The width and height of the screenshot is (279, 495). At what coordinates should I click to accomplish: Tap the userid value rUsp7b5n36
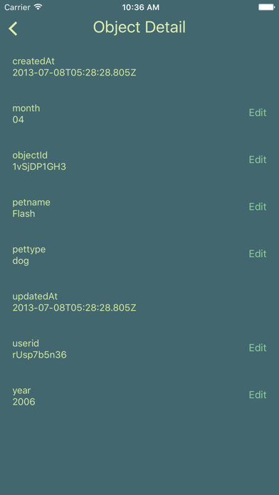click(39, 355)
